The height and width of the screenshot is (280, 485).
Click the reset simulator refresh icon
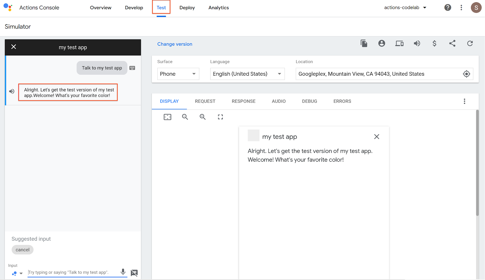tap(470, 44)
